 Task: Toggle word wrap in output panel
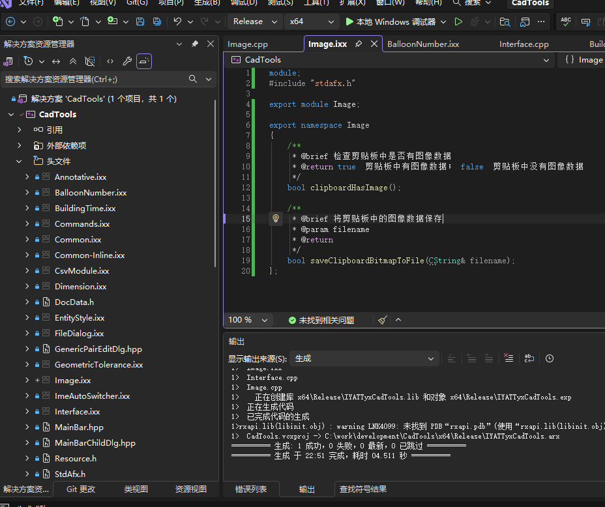click(529, 358)
